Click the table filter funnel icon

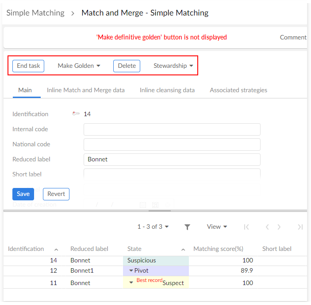tap(187, 227)
